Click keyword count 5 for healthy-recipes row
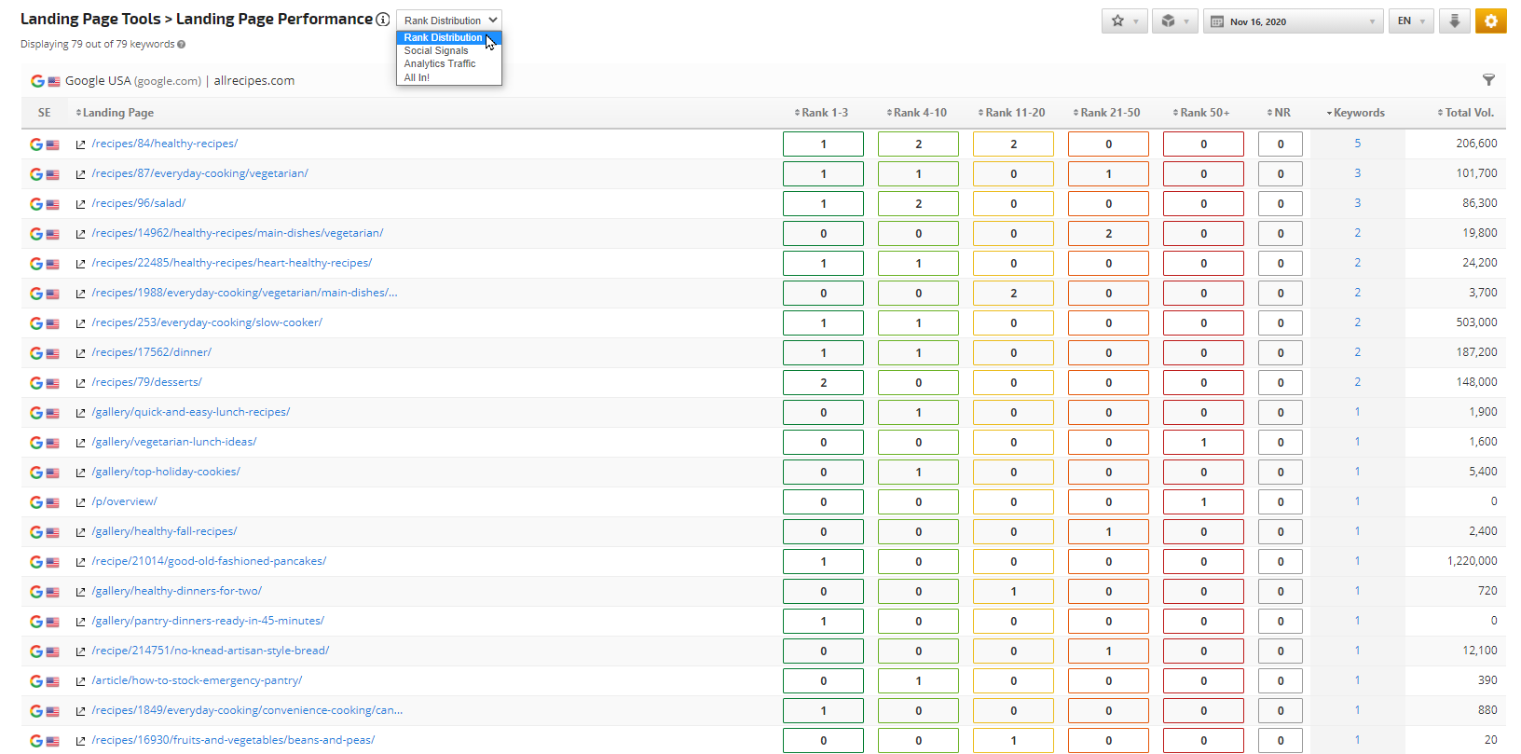Viewport: 1521px width, 754px height. [1357, 144]
